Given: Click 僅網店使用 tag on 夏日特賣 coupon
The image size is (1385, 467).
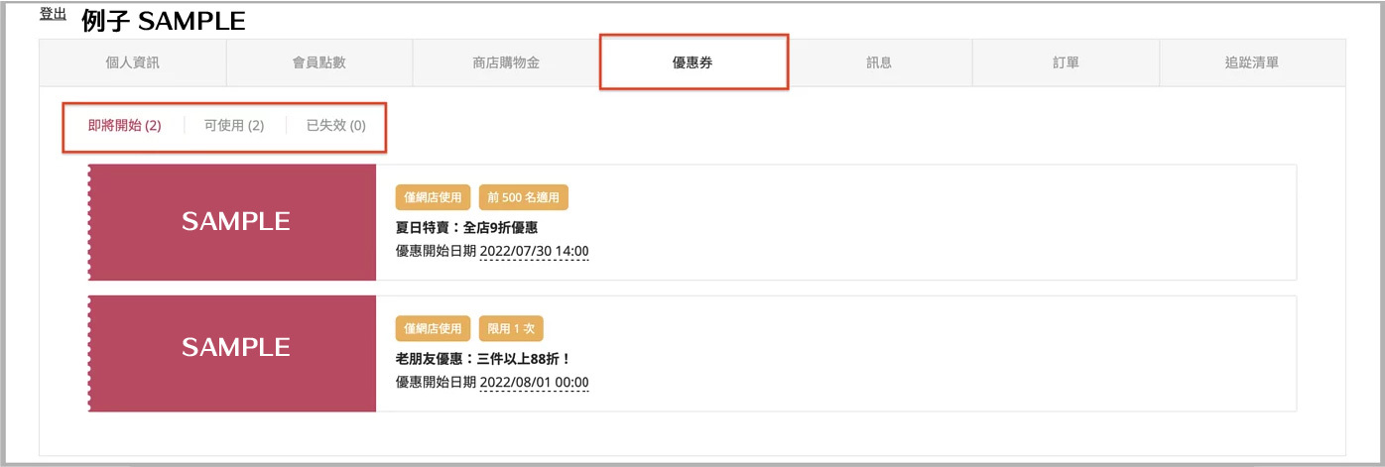Looking at the screenshot, I should click(433, 197).
